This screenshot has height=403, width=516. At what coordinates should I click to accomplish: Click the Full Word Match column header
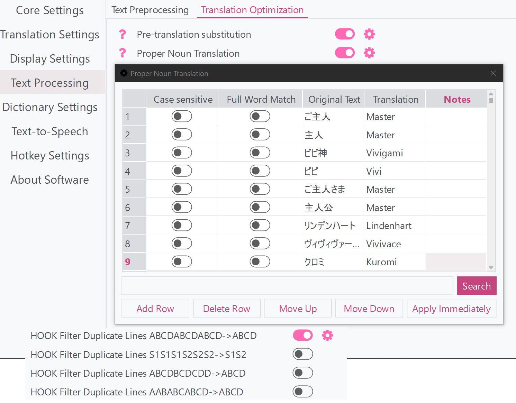pyautogui.click(x=260, y=99)
